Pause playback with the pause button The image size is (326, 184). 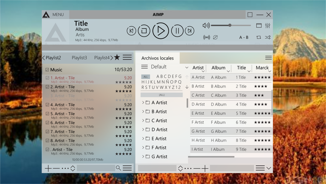pos(177,31)
